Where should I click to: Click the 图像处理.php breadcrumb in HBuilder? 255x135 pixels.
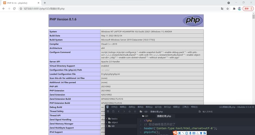coord(156,112)
